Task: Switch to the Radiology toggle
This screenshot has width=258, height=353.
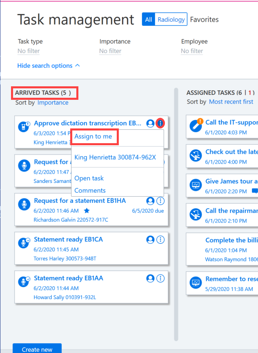Action: point(171,19)
